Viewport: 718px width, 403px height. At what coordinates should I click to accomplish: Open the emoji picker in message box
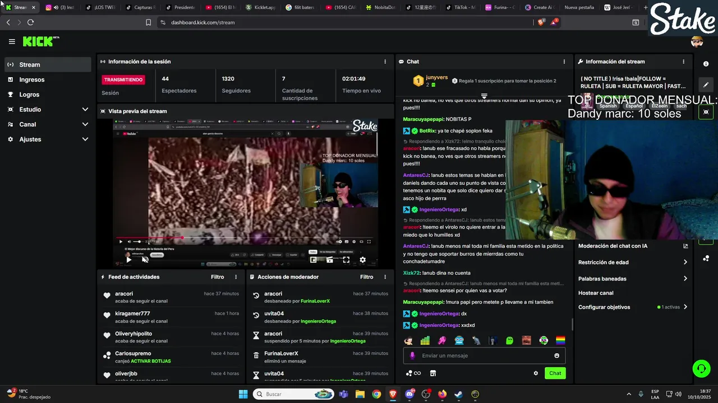click(x=556, y=355)
